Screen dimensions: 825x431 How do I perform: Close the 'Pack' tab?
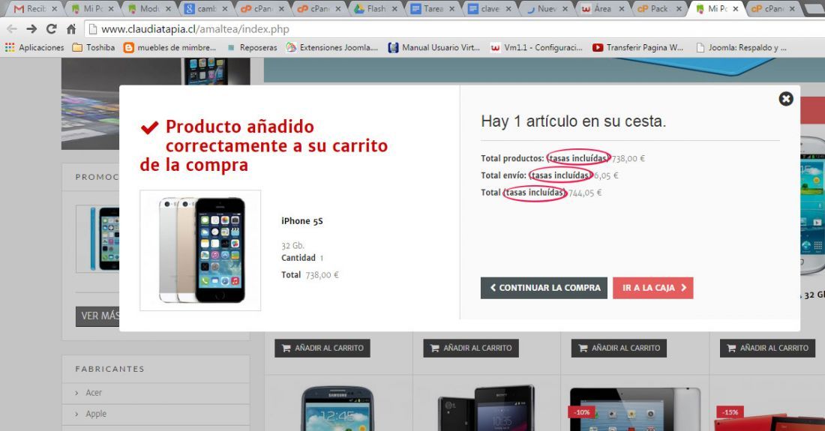click(x=679, y=9)
